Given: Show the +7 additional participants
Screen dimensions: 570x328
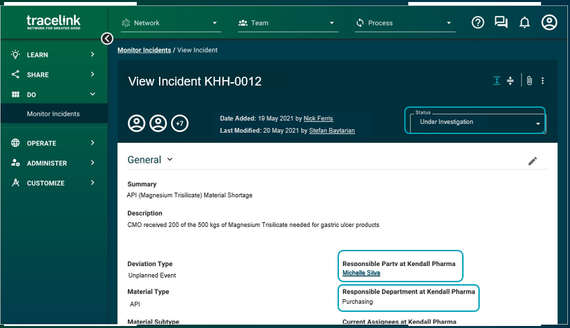Looking at the screenshot, I should tap(180, 123).
